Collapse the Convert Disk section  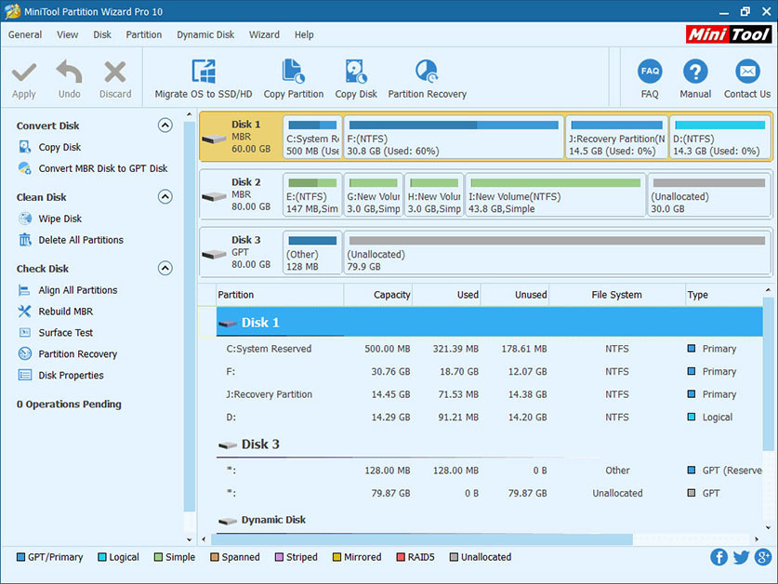click(165, 126)
